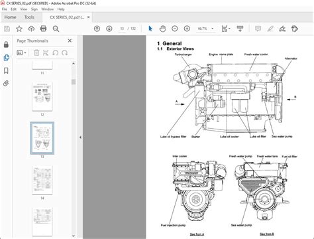Click the '1 General' section heading
Image resolution: width=314 pixels, height=239 pixels.
pyautogui.click(x=170, y=43)
